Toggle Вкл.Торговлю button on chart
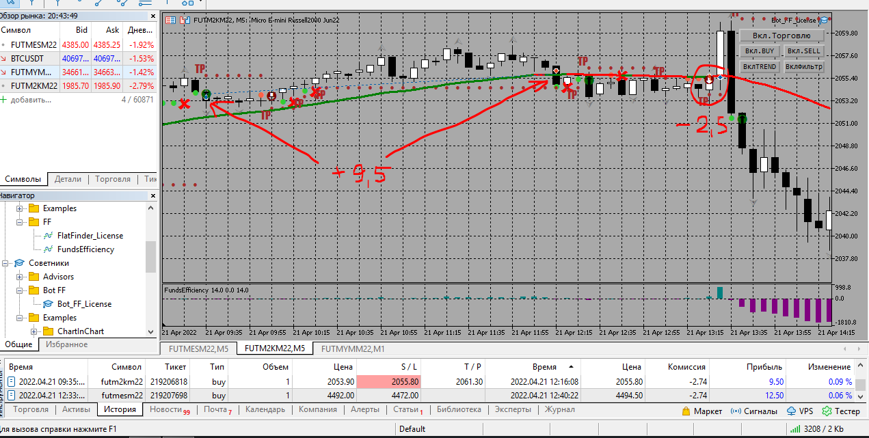 [x=781, y=36]
